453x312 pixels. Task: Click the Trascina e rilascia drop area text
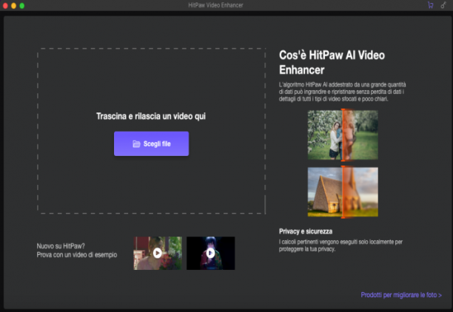pos(151,116)
